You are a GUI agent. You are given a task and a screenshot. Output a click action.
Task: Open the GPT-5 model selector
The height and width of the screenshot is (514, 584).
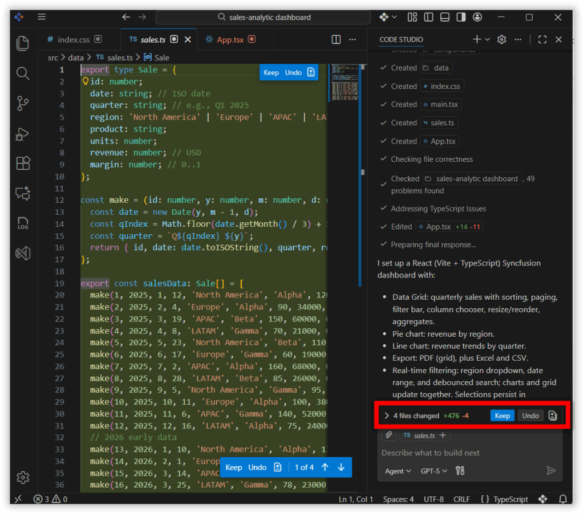(x=435, y=471)
